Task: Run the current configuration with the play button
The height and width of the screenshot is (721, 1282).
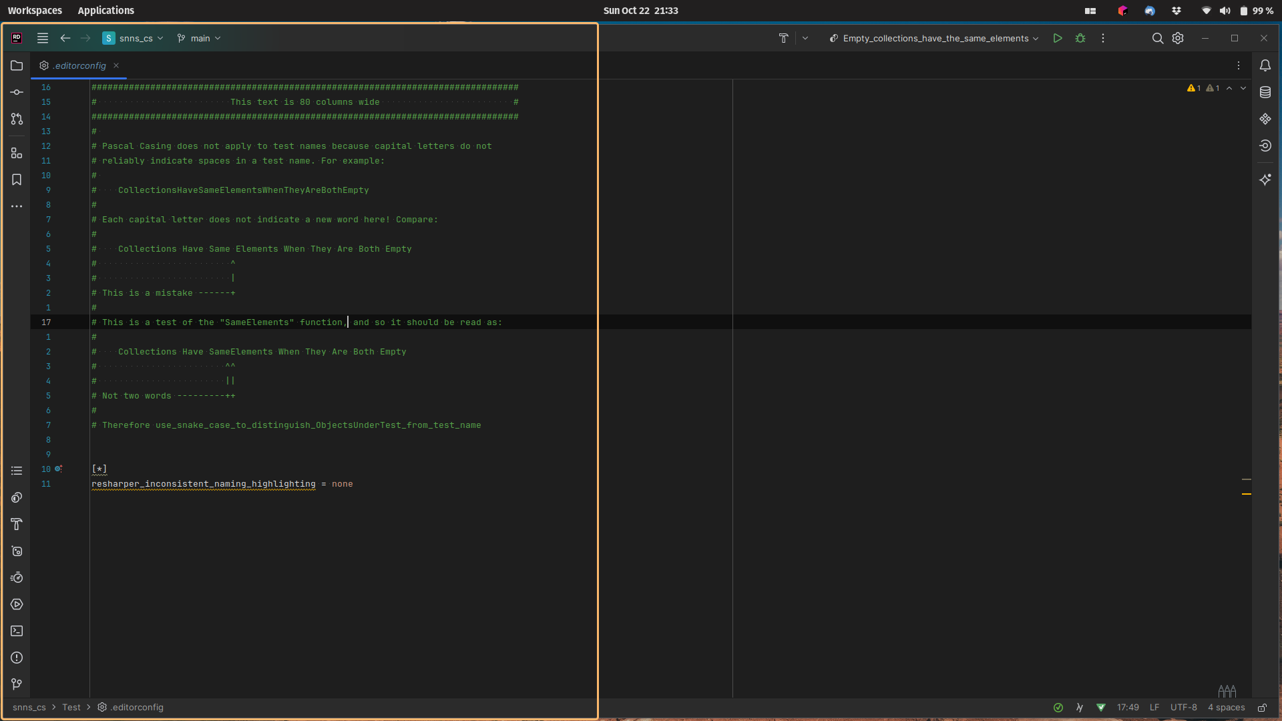Action: pos(1058,38)
